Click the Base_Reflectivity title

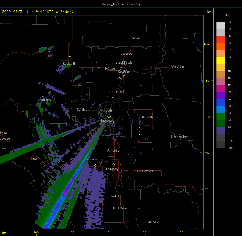tap(121, 4)
